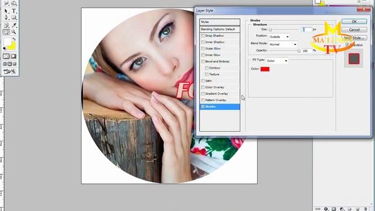Click Link layers icon in Layers panel
375x211 pixels.
[318, 209]
